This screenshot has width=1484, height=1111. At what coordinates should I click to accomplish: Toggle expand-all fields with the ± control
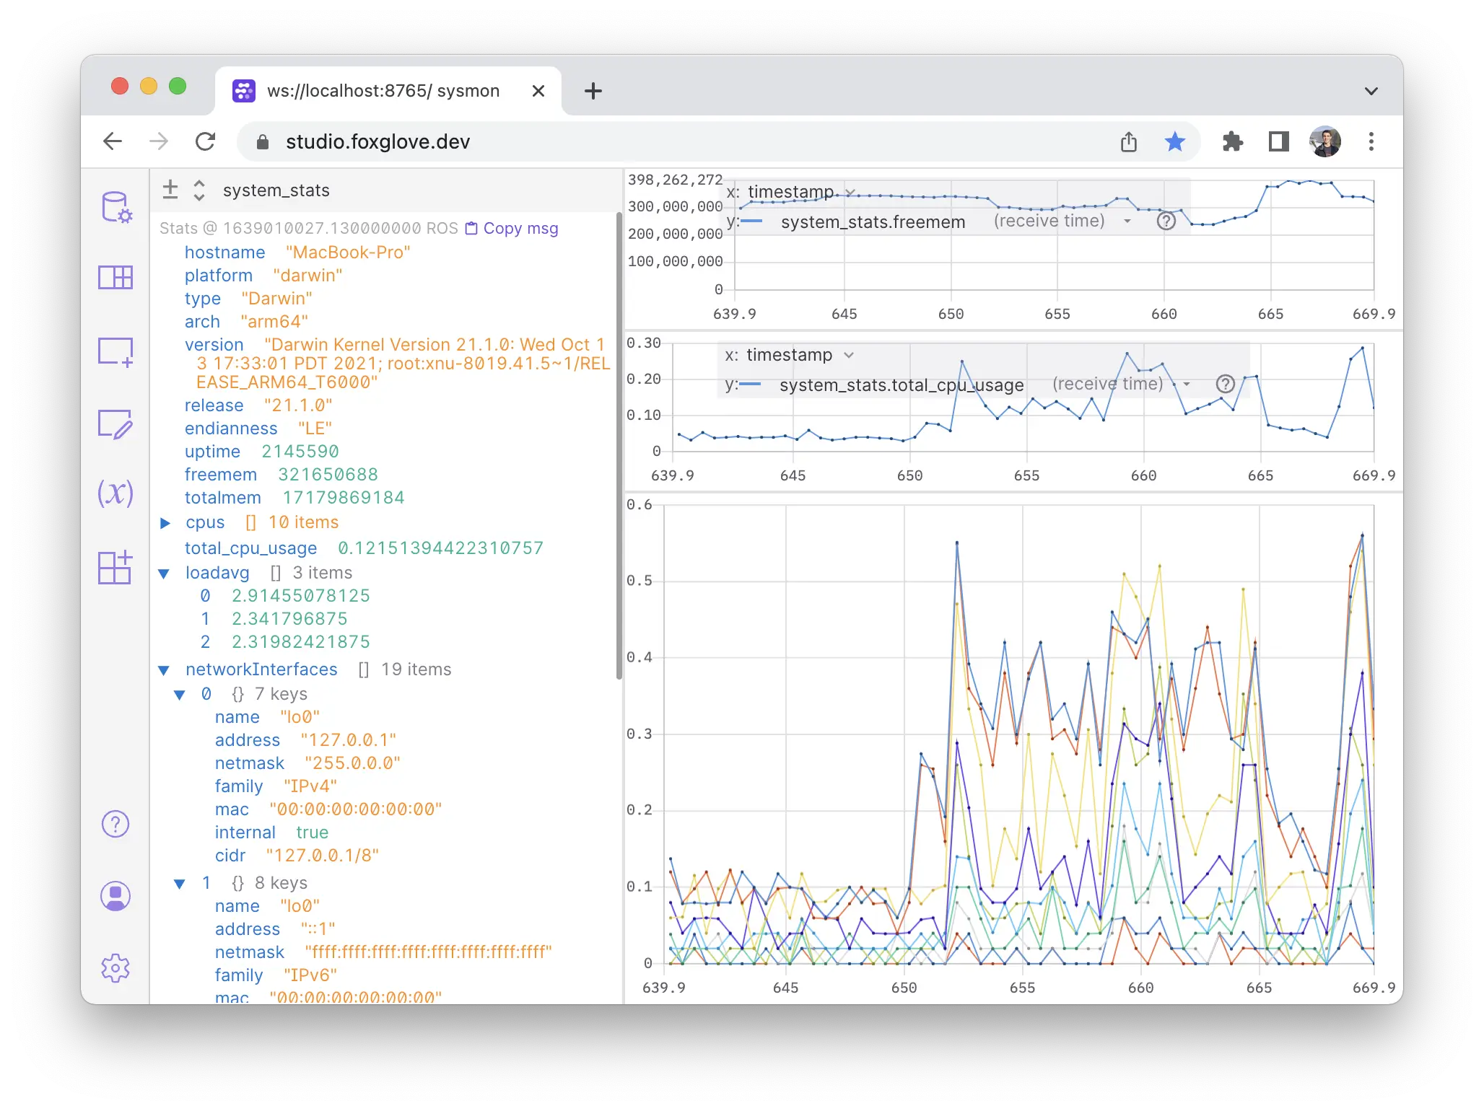[x=170, y=189]
